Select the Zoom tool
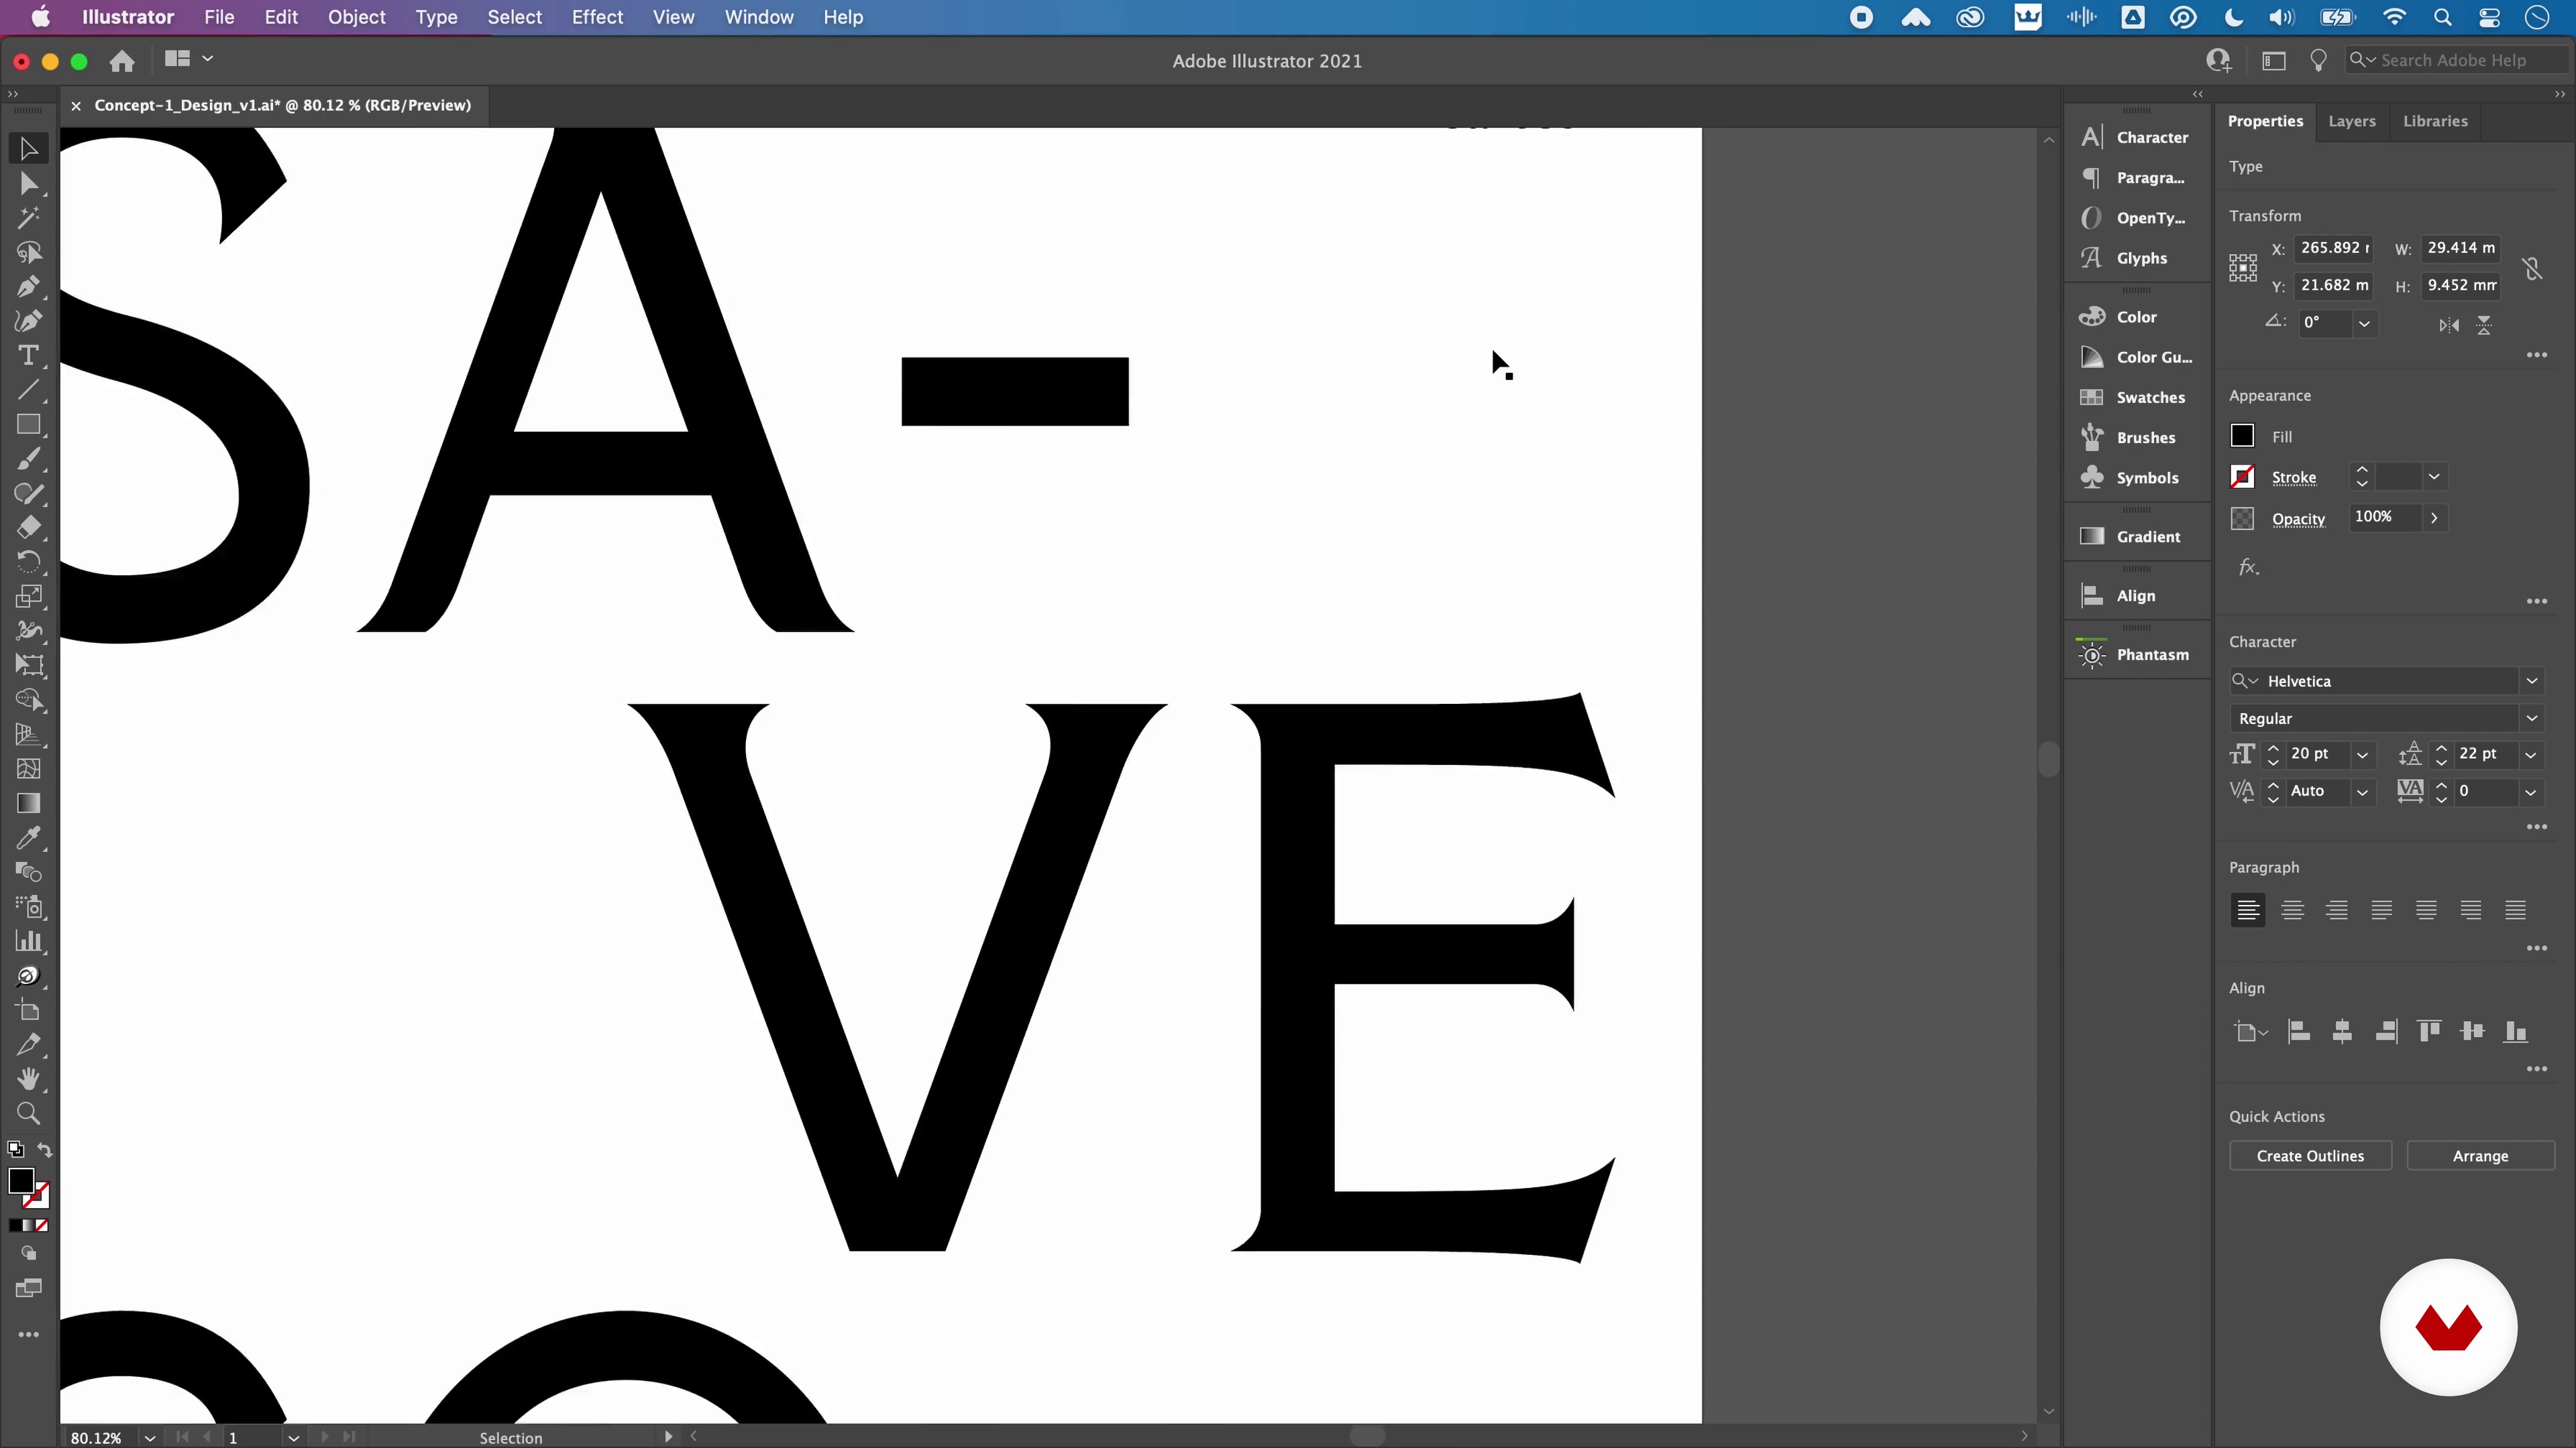This screenshot has width=2576, height=1448. click(x=28, y=1113)
